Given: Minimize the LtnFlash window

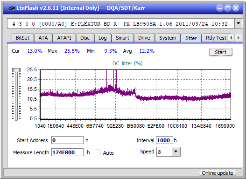Looking at the screenshot, I should (220, 8).
